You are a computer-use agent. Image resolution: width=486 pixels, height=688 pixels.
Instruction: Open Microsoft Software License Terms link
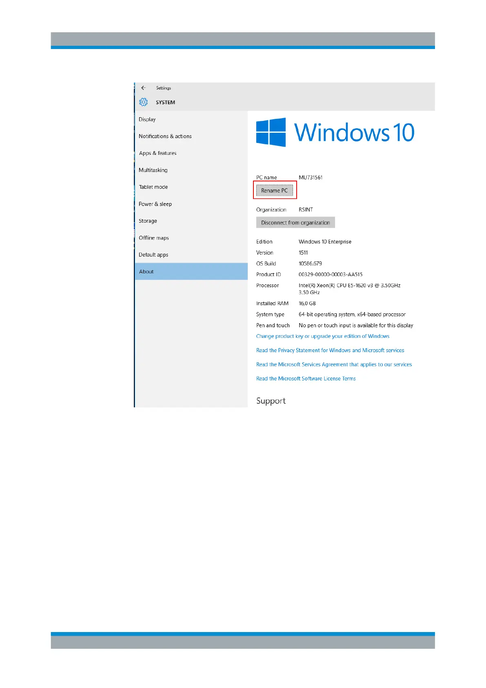pos(306,379)
